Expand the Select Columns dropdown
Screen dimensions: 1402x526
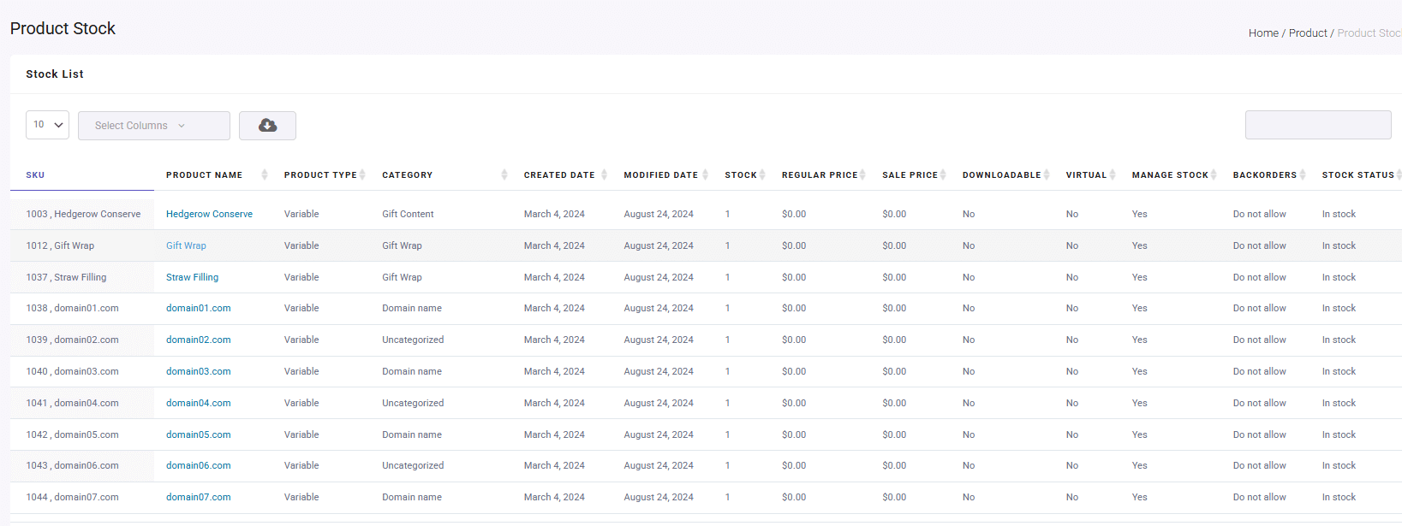pyautogui.click(x=153, y=126)
